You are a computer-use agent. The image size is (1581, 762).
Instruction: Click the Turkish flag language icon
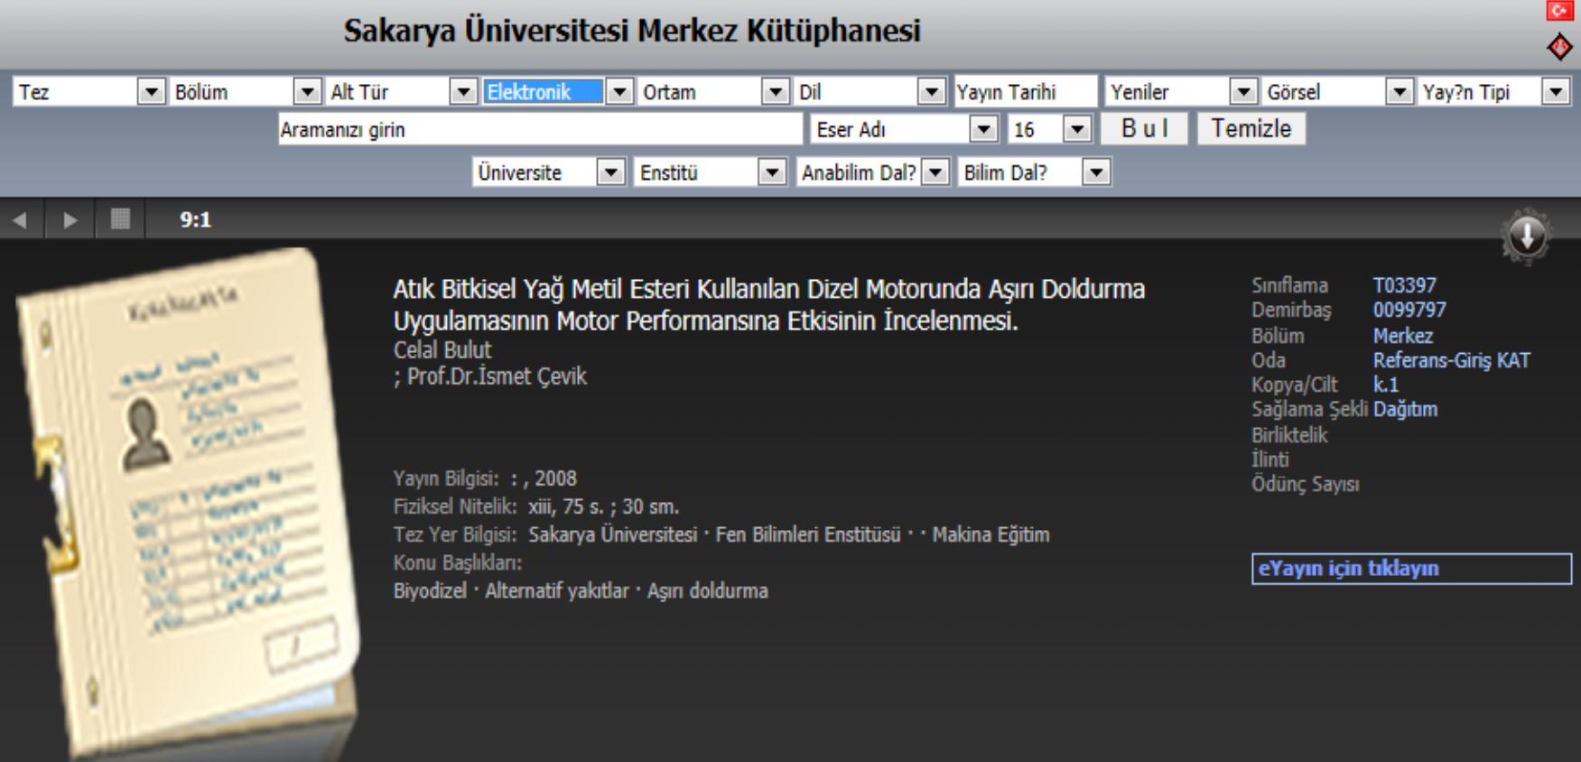[x=1558, y=11]
